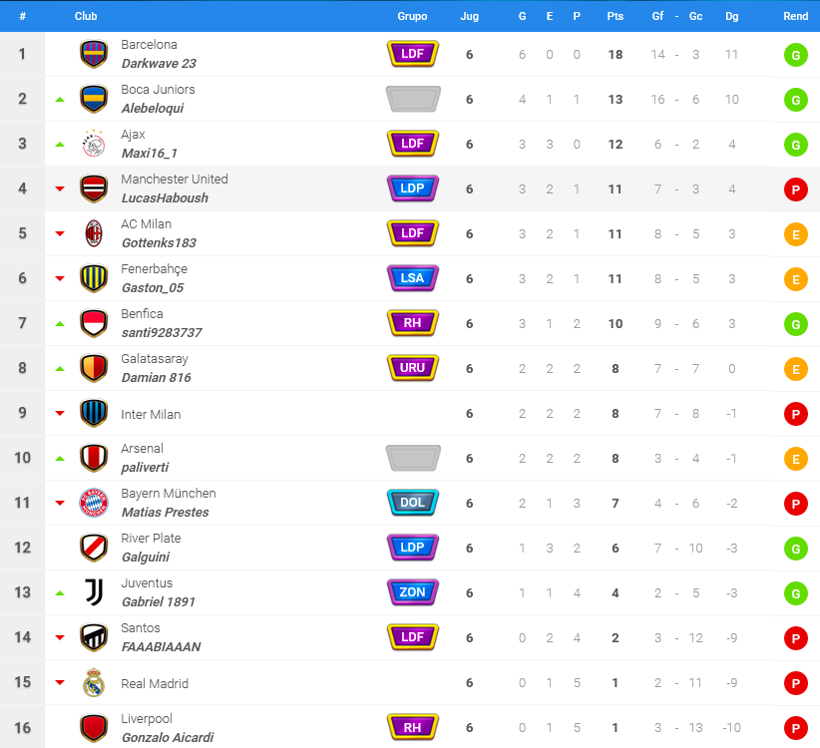
Task: Click the Grupo column header
Action: pos(412,16)
